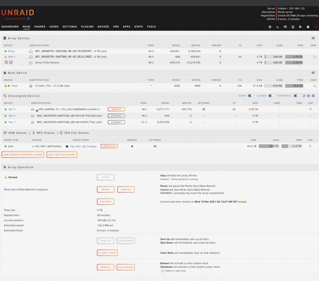Image resolution: width=319 pixels, height=281 pixels.
Task: Format the Dev 1 disk
Action: point(116,122)
